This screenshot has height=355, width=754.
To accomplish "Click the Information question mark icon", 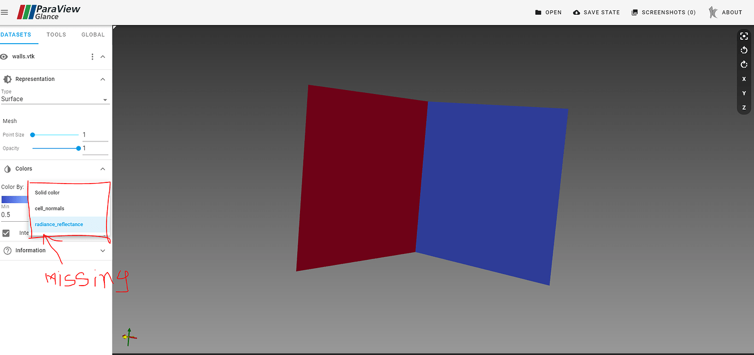I will (x=8, y=251).
